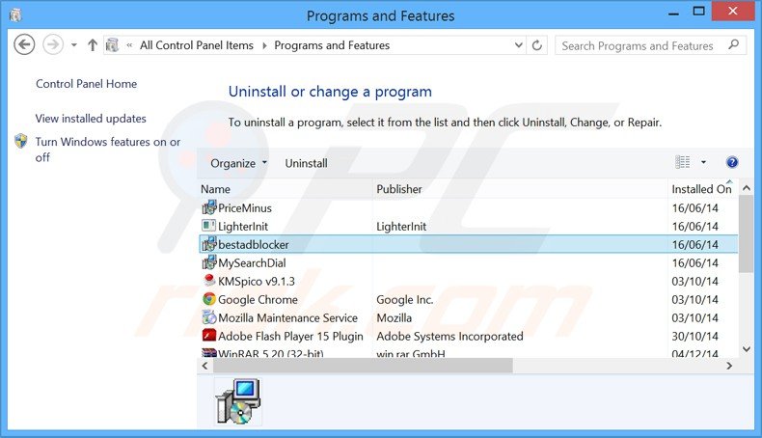Click the shield icon beside Windows features
Screen dimensions: 762x438
[21, 142]
